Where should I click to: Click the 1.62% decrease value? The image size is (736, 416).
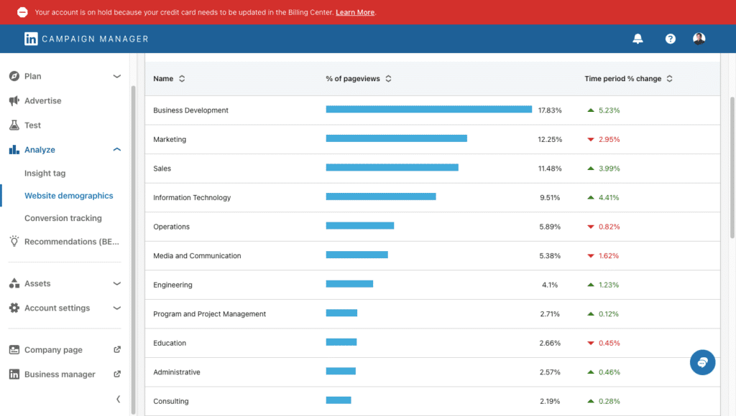click(x=609, y=256)
